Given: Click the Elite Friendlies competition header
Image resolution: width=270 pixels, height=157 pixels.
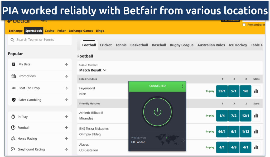Looking at the screenshot, I should coord(88,79).
